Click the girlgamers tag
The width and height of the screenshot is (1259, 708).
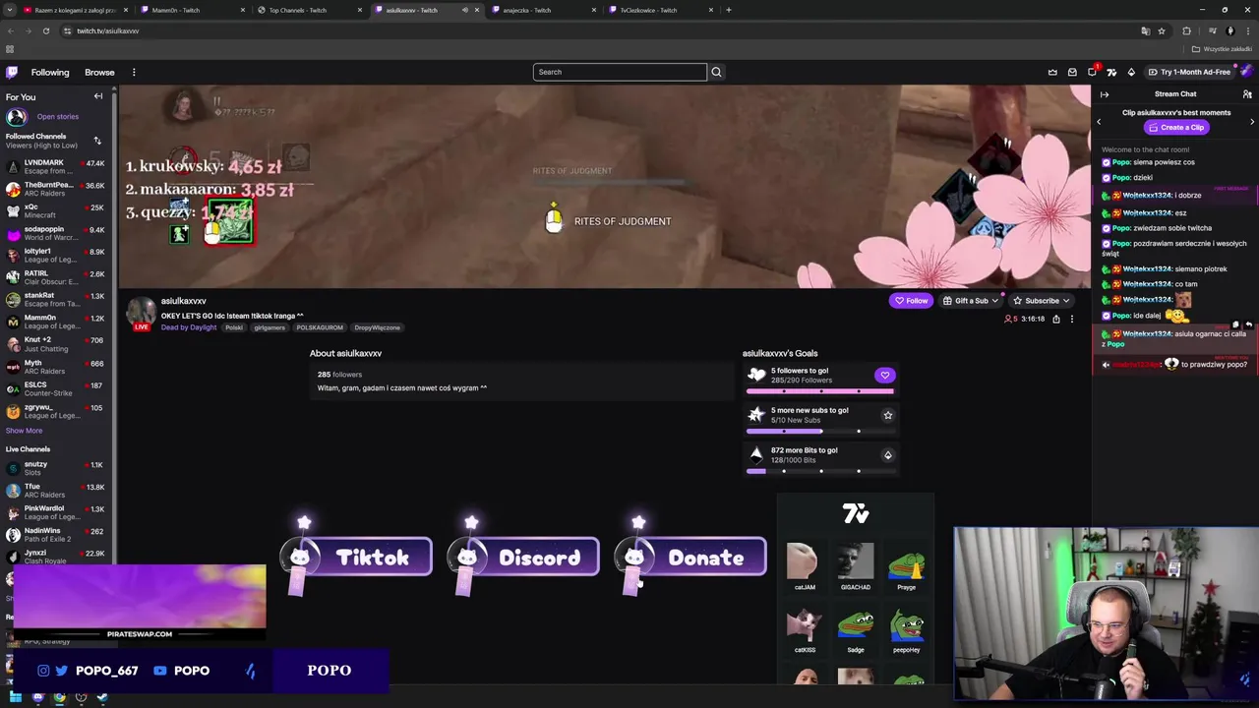click(x=270, y=327)
